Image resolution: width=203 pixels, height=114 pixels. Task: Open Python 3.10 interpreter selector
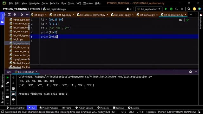coord(177,112)
